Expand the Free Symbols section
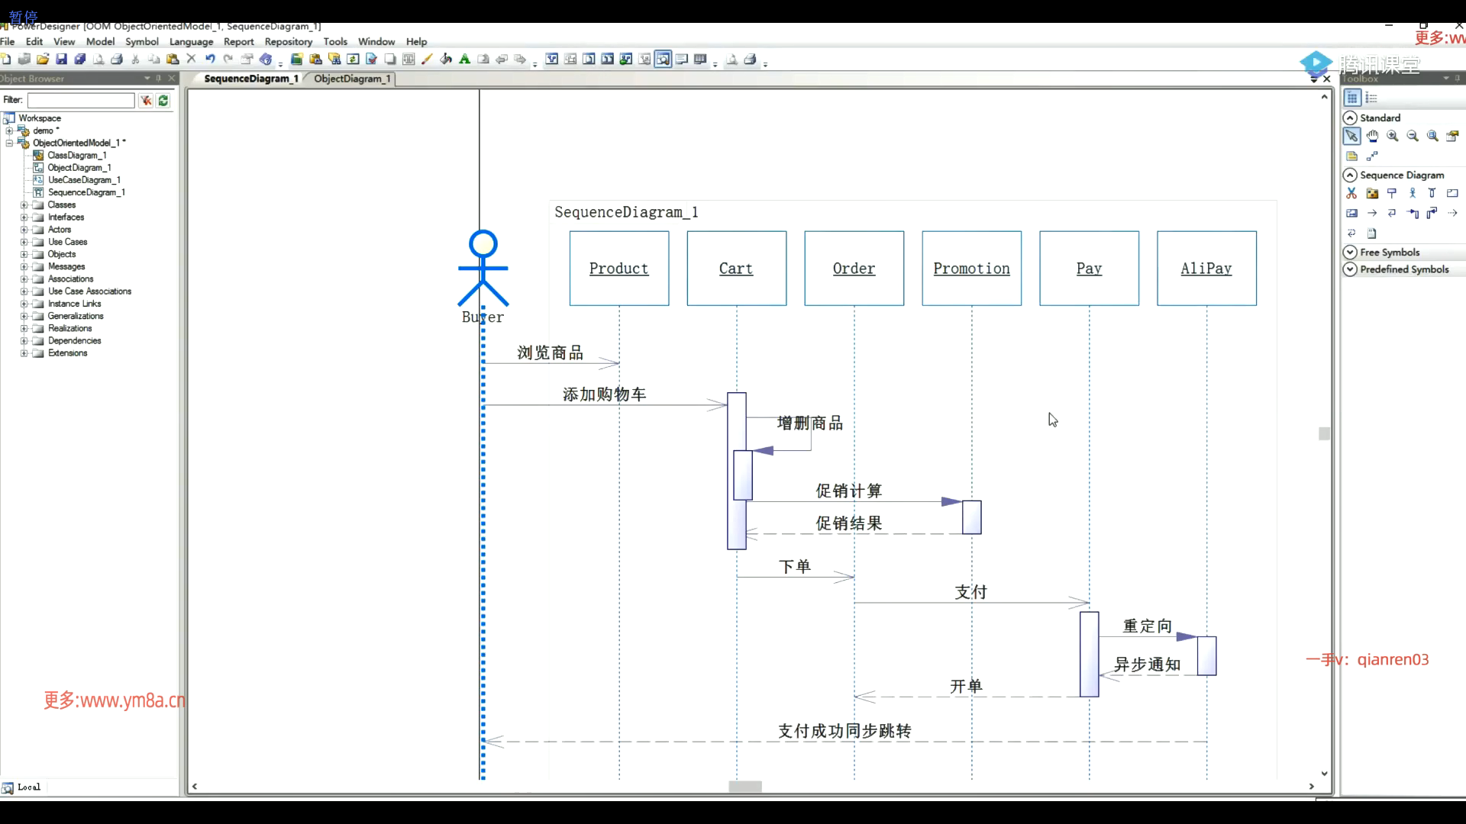Viewport: 1466px width, 824px height. point(1350,252)
